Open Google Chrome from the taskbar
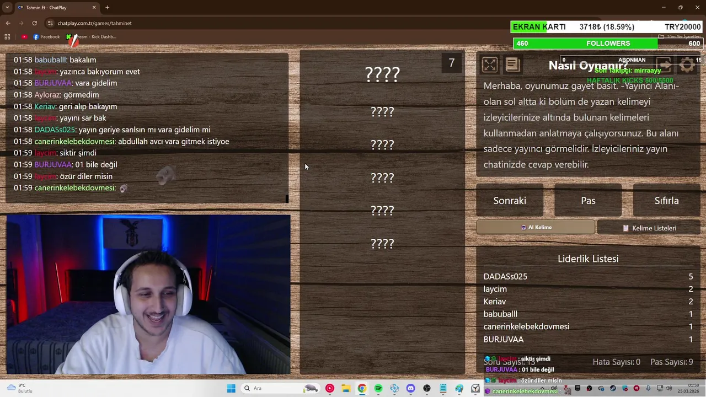The image size is (706, 397). click(362, 388)
